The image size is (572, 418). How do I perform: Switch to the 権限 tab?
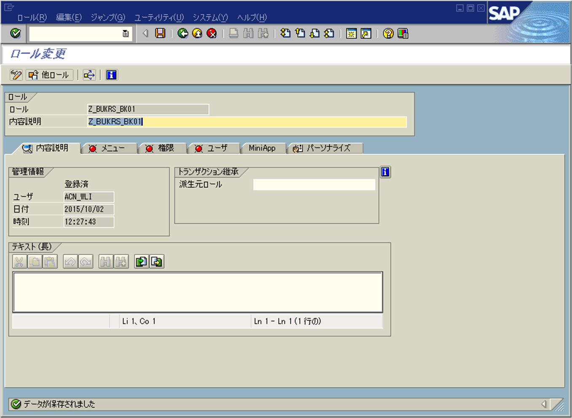coord(162,148)
